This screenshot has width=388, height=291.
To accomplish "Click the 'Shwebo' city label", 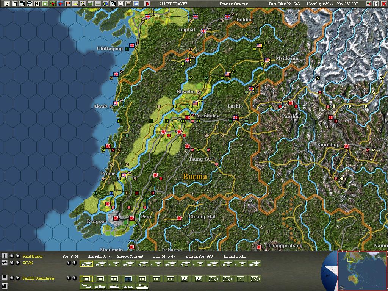I will pos(186,92).
